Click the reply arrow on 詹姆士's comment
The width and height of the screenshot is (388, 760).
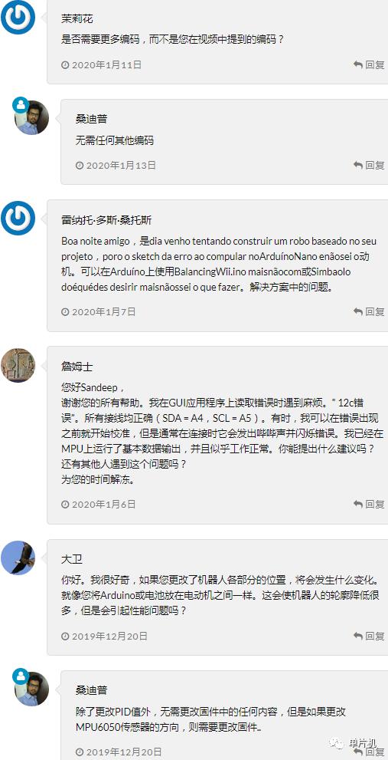click(x=358, y=504)
